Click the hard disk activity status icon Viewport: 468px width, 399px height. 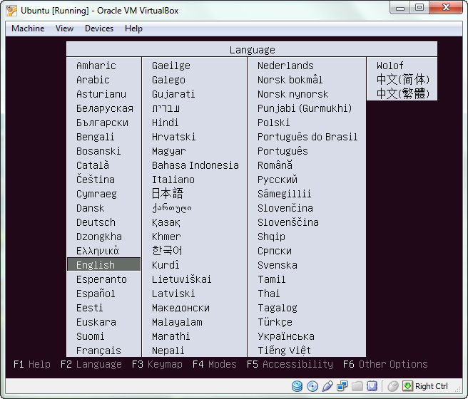click(x=297, y=386)
